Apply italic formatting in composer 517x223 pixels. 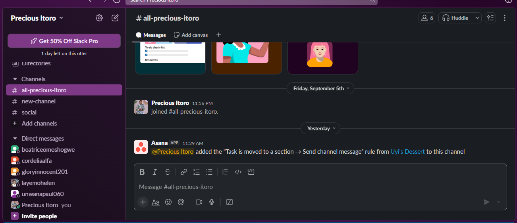tap(155, 172)
